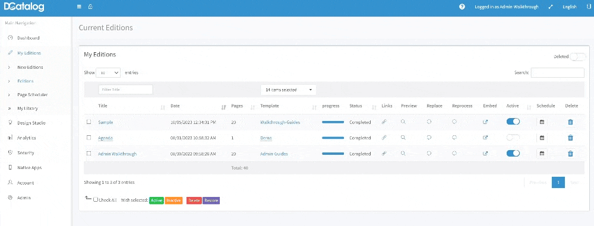Reprocess the Agenda edition

click(x=454, y=138)
